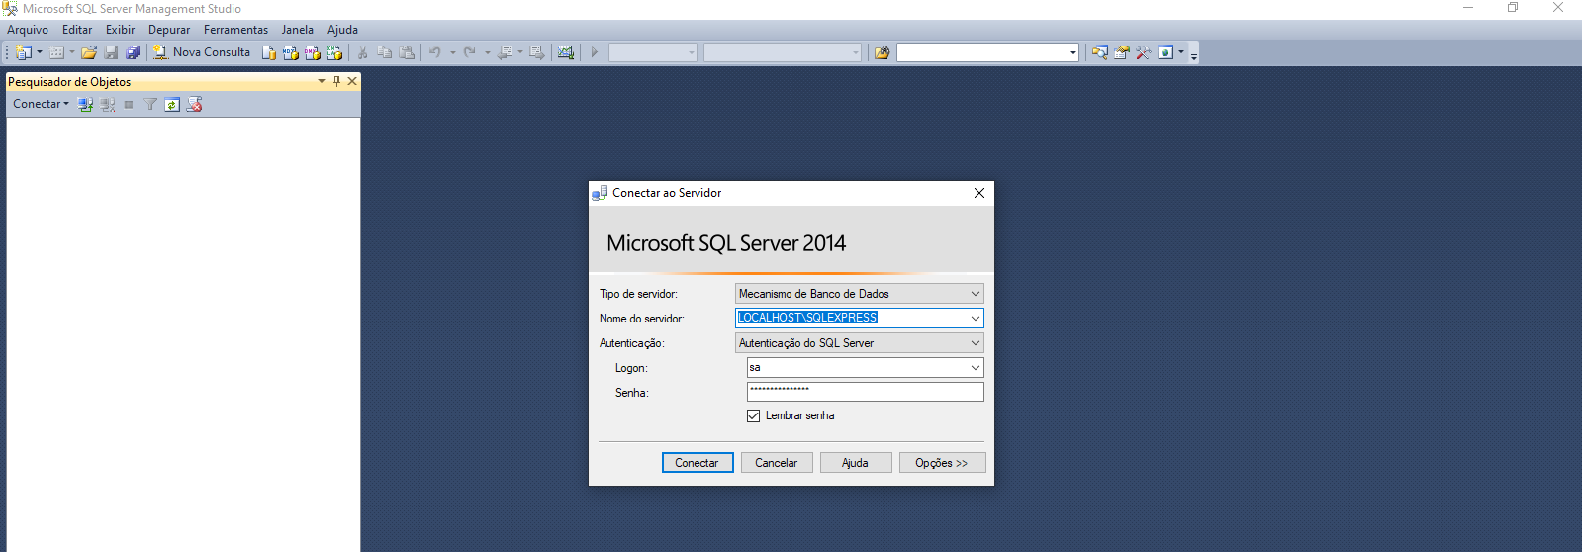Uncheck the Lembrar senha checkbox

click(754, 415)
